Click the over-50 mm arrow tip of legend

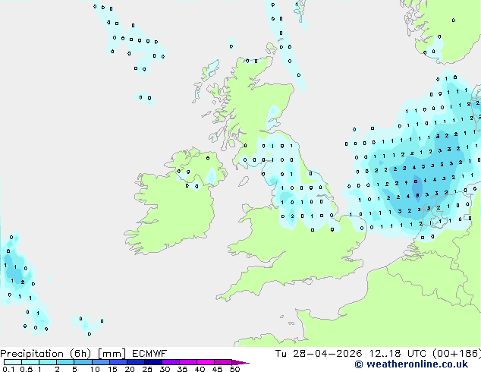tap(240, 362)
